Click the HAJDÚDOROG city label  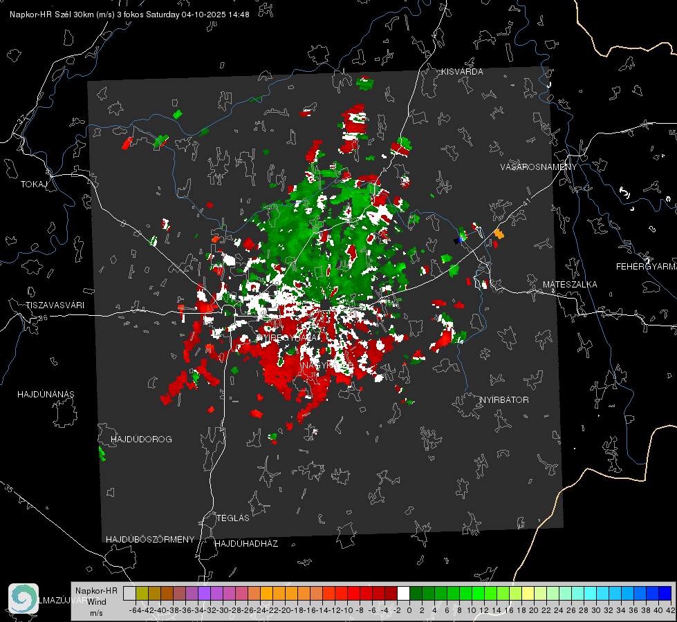pos(141,439)
